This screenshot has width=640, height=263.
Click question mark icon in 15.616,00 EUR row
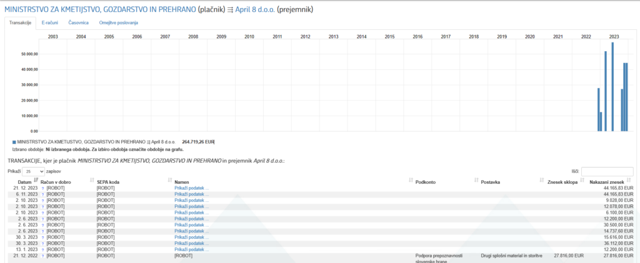[43, 237]
